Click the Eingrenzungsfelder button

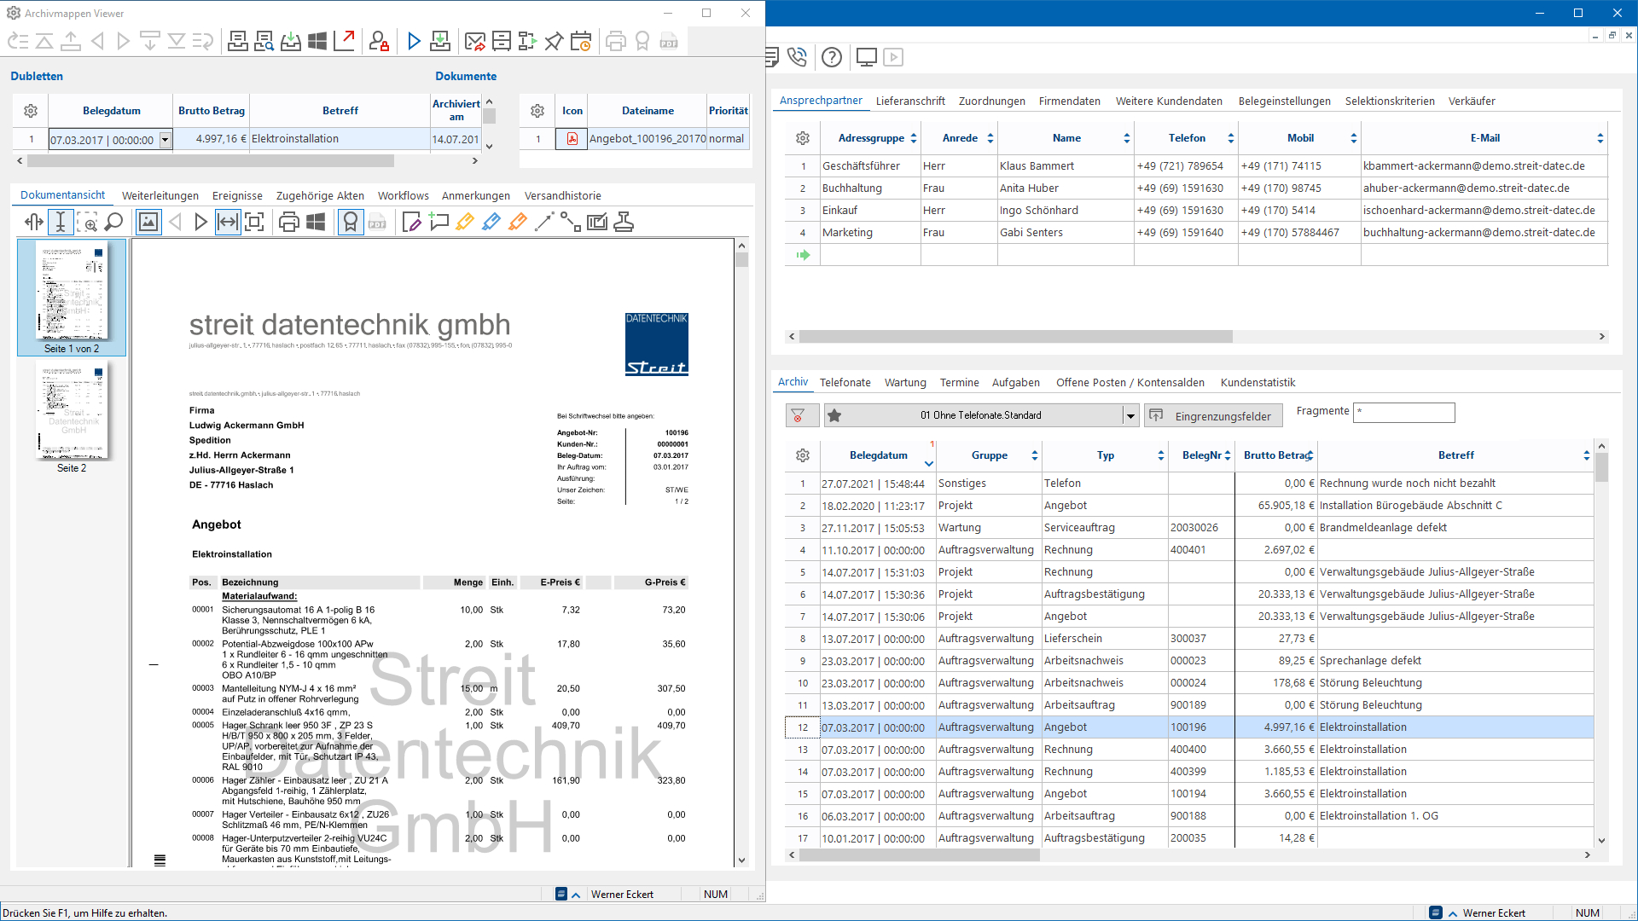[1213, 415]
